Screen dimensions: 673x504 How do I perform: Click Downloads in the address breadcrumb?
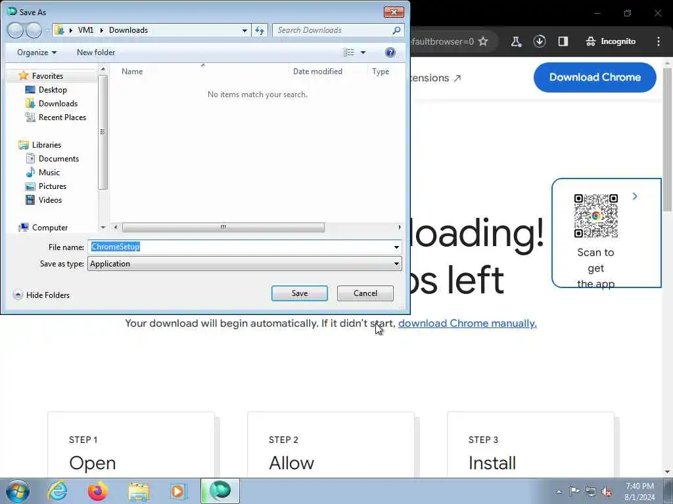click(128, 30)
